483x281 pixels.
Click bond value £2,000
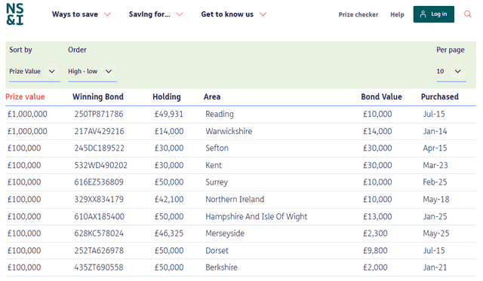pyautogui.click(x=375, y=267)
